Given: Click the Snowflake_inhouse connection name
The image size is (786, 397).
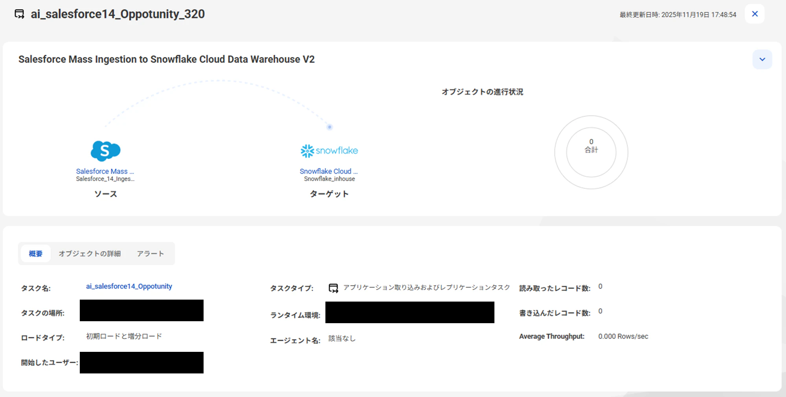Looking at the screenshot, I should 329,179.
